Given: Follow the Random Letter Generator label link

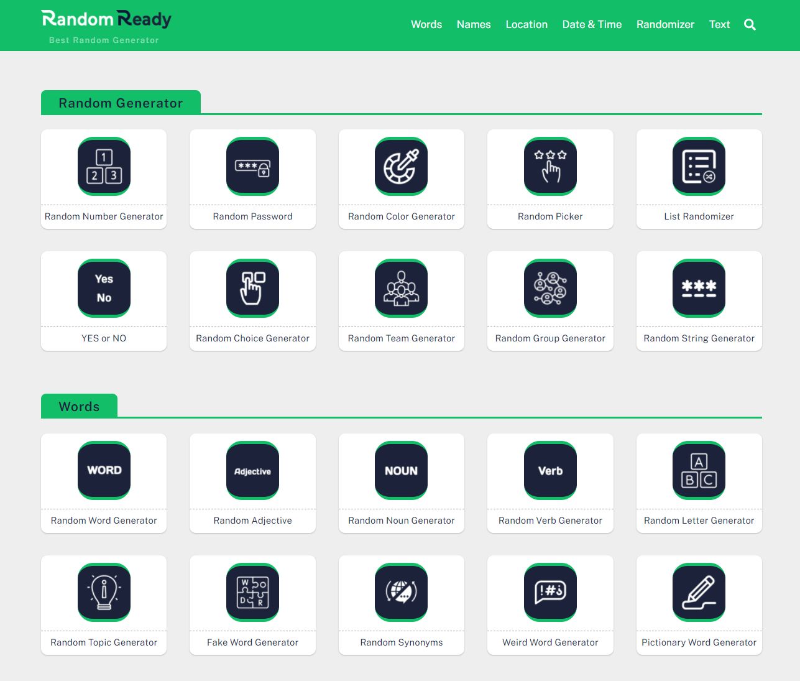Looking at the screenshot, I should 699,521.
